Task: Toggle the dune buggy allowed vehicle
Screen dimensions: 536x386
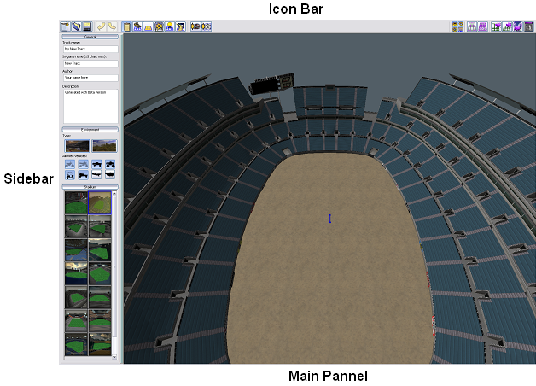Action: point(84,175)
